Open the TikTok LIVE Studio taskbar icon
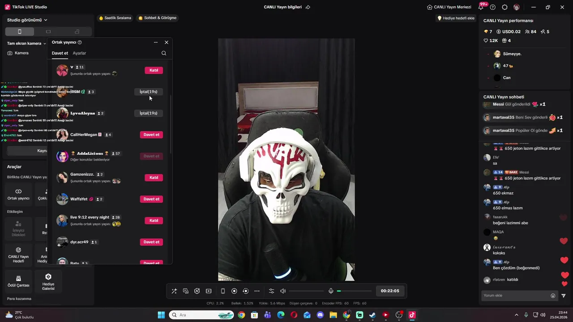The image size is (573, 322). coord(412,315)
